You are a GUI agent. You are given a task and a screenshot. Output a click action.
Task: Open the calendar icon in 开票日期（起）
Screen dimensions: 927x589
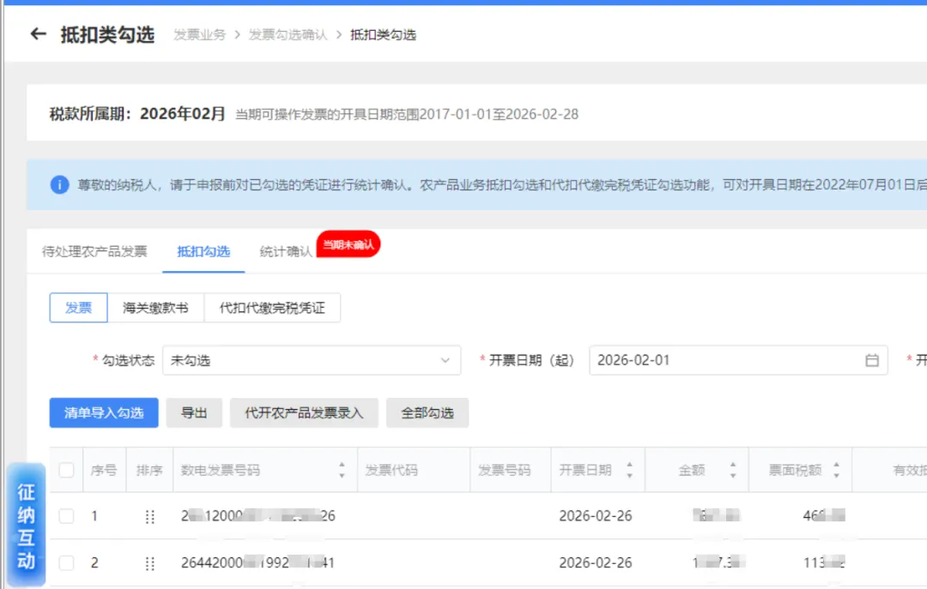pyautogui.click(x=871, y=360)
